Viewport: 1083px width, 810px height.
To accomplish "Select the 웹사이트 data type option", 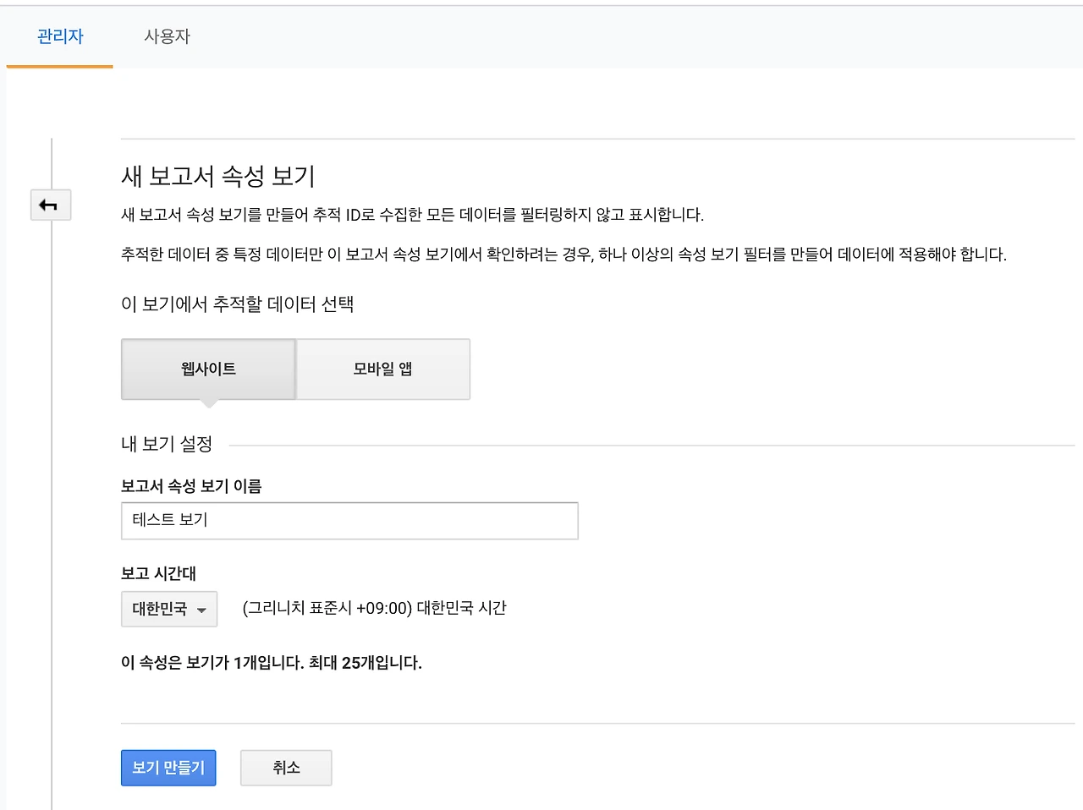I will [208, 369].
